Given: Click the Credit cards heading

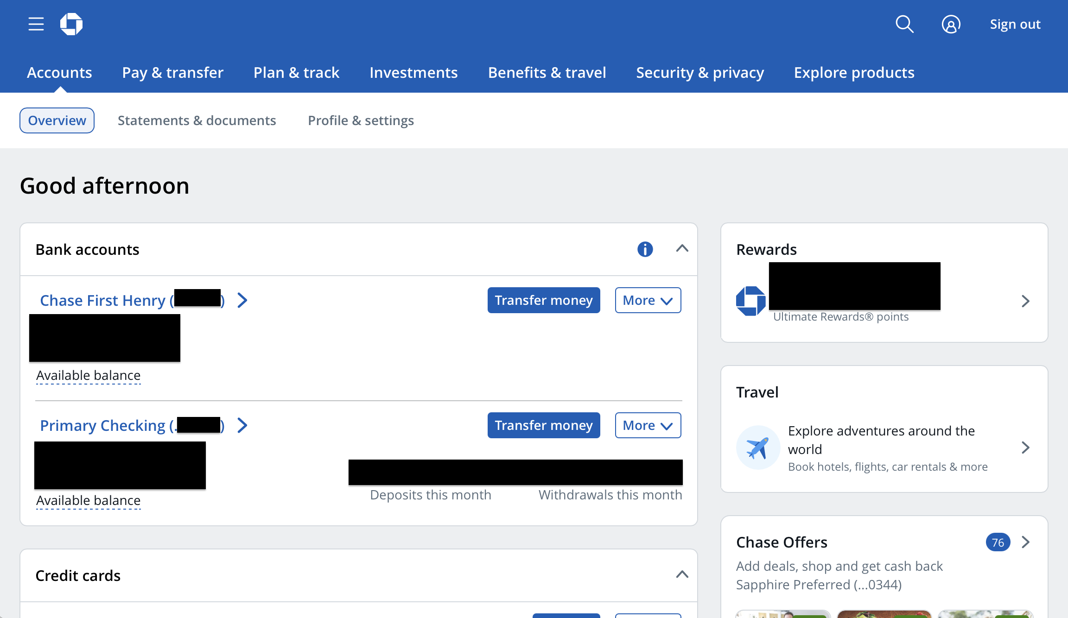Looking at the screenshot, I should 78,575.
